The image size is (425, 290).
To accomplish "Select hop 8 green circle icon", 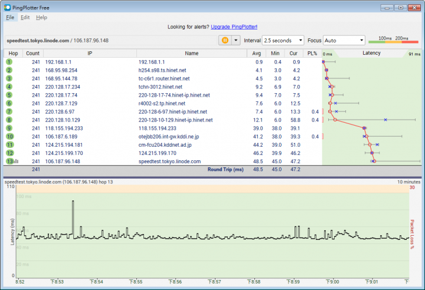I will point(9,120).
